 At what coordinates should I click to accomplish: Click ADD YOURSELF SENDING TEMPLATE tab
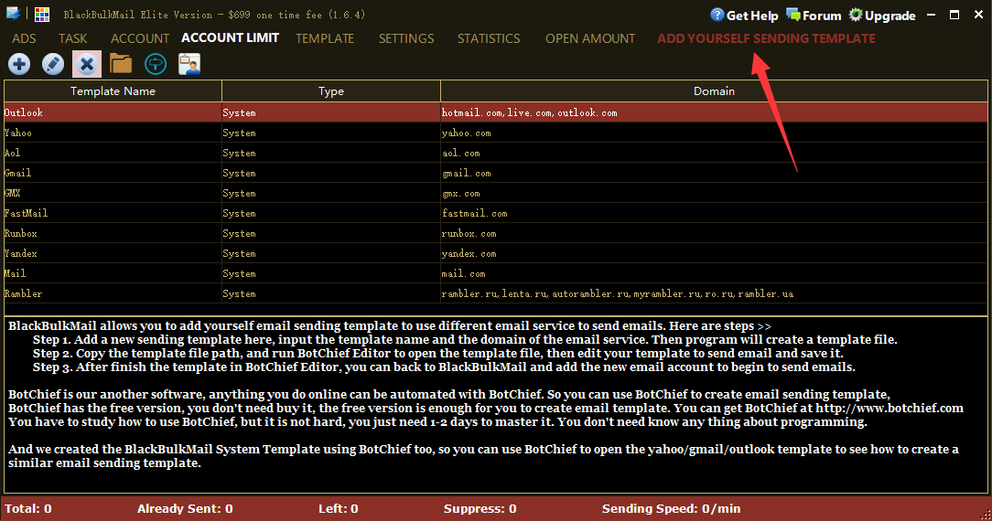tap(766, 38)
